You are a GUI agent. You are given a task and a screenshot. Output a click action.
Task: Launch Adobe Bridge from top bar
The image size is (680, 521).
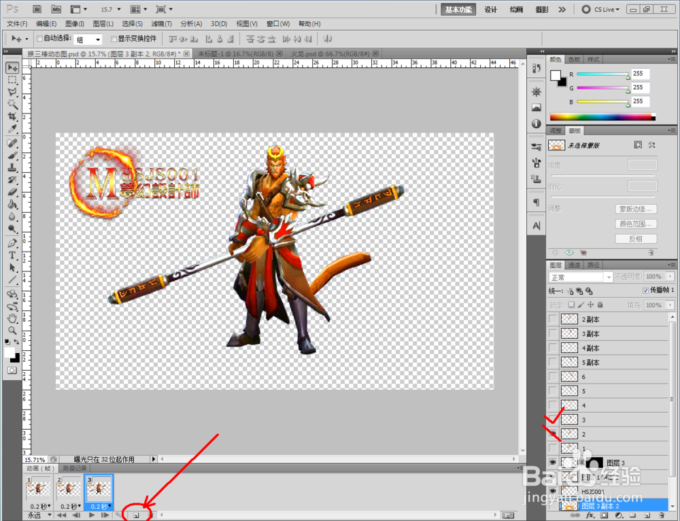point(37,9)
